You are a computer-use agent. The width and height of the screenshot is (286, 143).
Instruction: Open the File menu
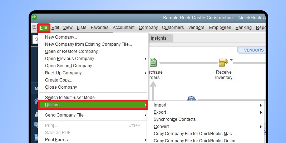pyautogui.click(x=44, y=28)
